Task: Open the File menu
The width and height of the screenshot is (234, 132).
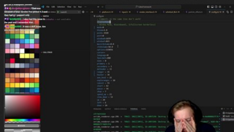Action: 48,7
